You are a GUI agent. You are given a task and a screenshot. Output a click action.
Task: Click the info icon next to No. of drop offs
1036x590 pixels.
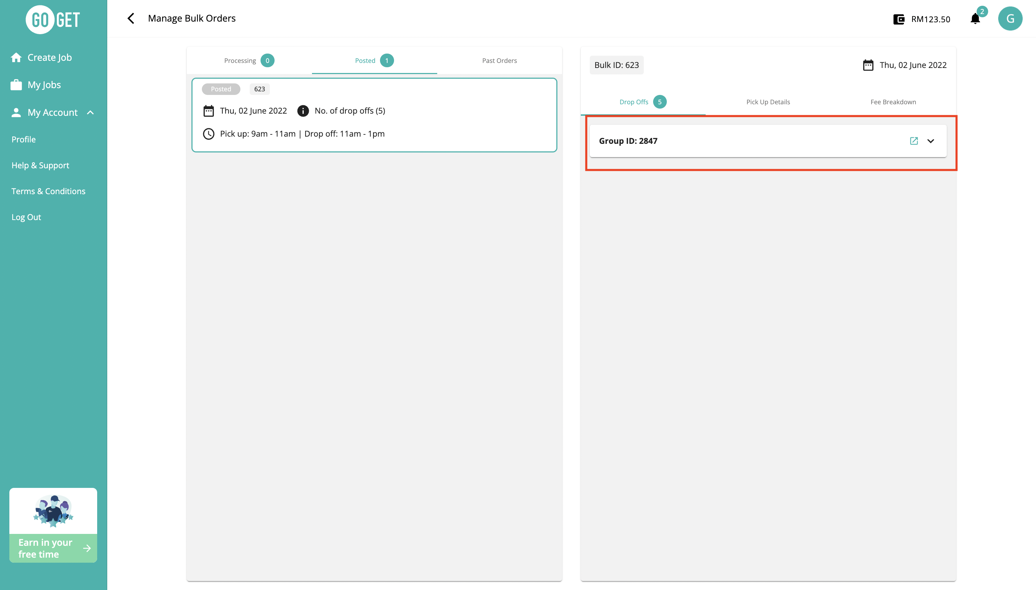pos(303,111)
